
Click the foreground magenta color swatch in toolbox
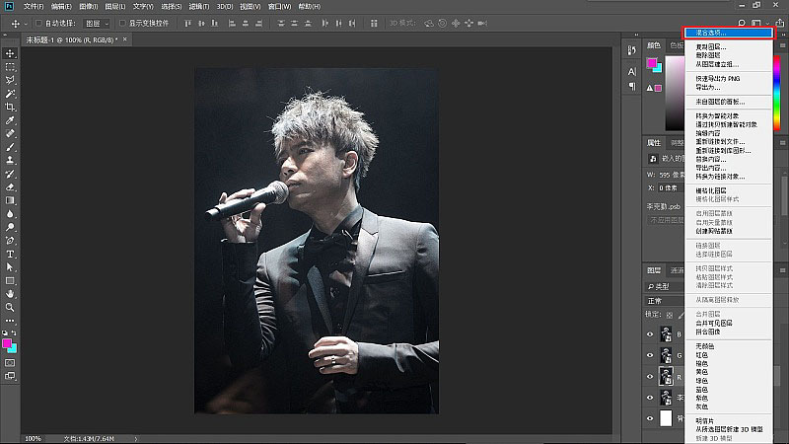coord(7,343)
